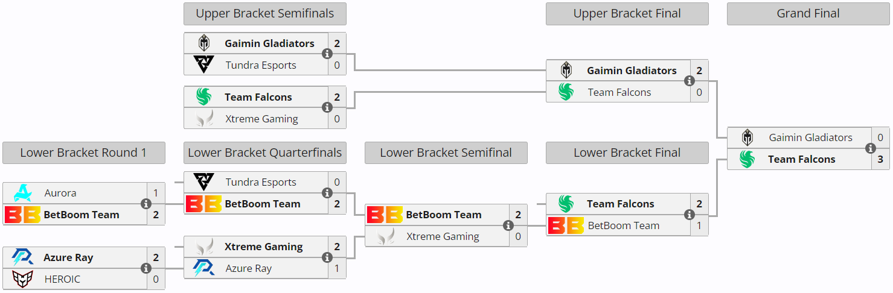Open Grand Final match info icon
This screenshot has width=893, height=293.
click(871, 148)
